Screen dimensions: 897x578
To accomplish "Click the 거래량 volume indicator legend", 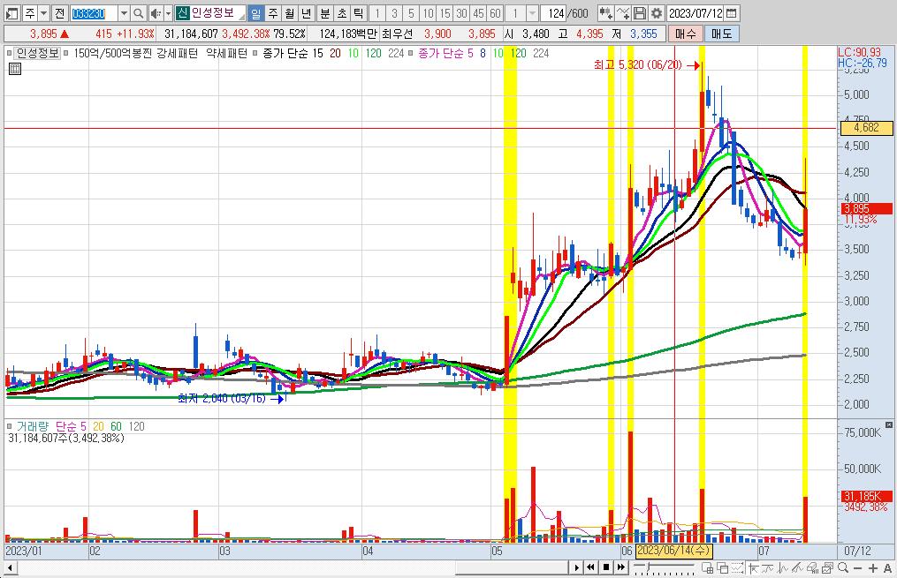I will pyautogui.click(x=32, y=426).
